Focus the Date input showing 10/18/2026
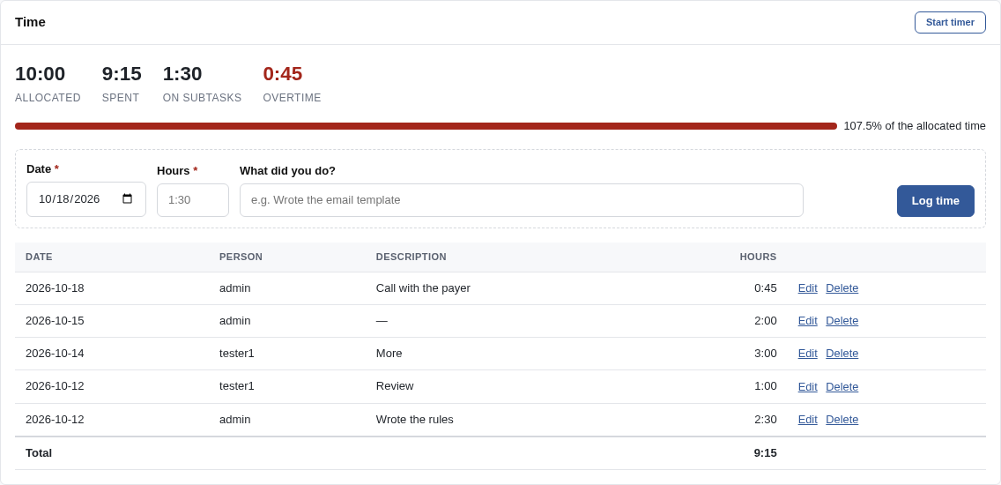The height and width of the screenshot is (485, 1001). (86, 199)
